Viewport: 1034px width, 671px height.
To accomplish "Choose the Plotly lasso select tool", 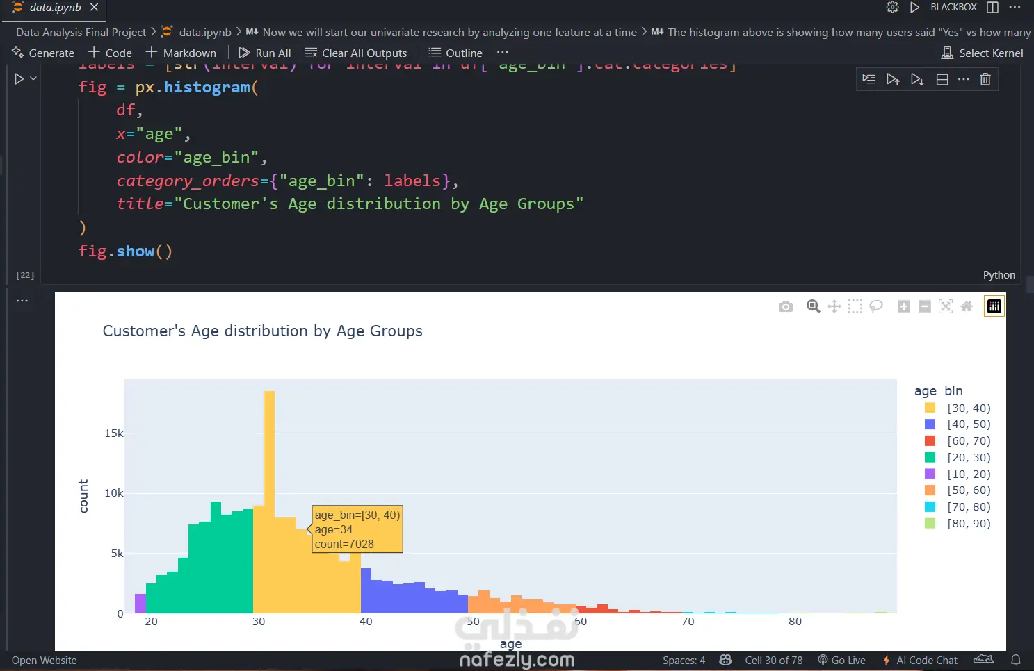I will [876, 306].
